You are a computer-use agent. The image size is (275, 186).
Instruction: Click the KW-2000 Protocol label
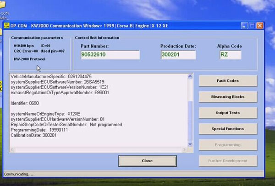point(30,59)
